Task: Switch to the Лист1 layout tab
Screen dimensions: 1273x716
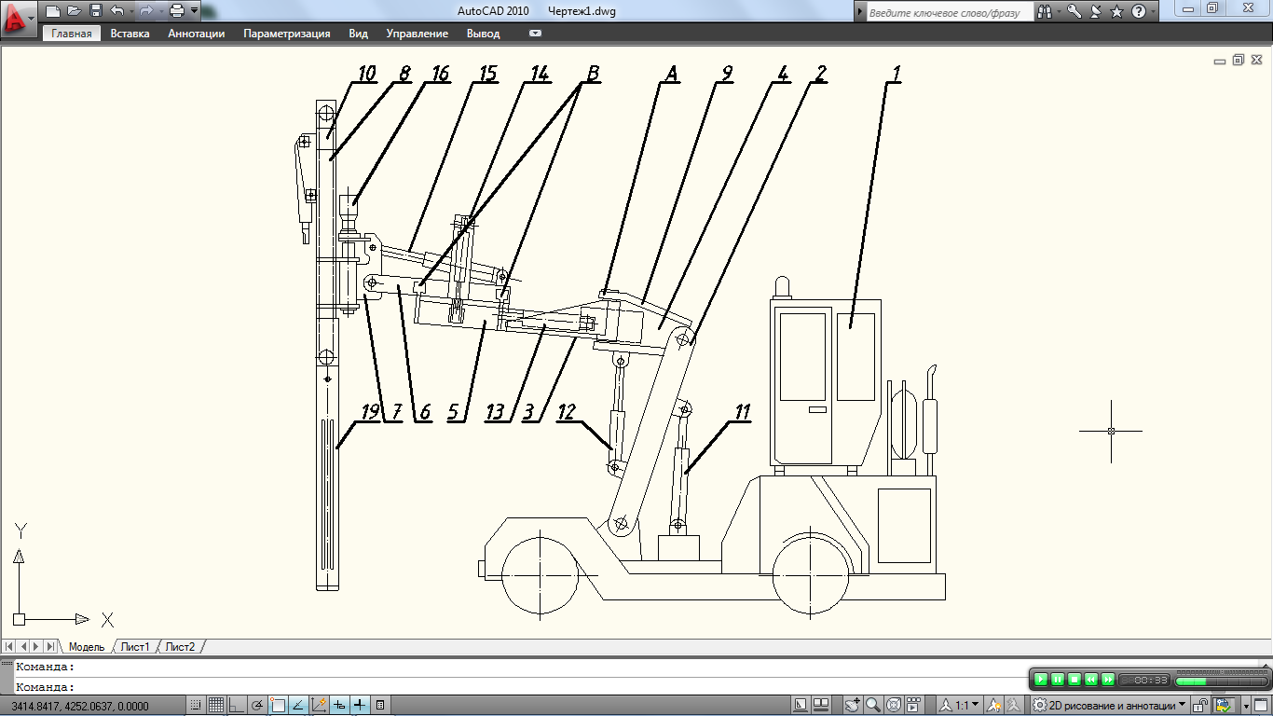Action: 136,647
